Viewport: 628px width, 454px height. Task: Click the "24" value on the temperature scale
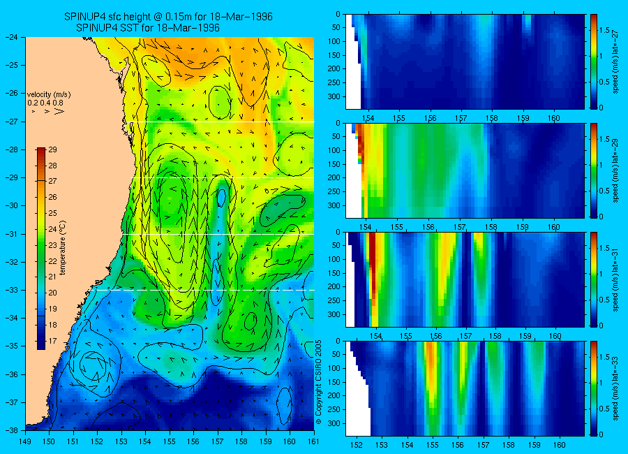(x=52, y=229)
